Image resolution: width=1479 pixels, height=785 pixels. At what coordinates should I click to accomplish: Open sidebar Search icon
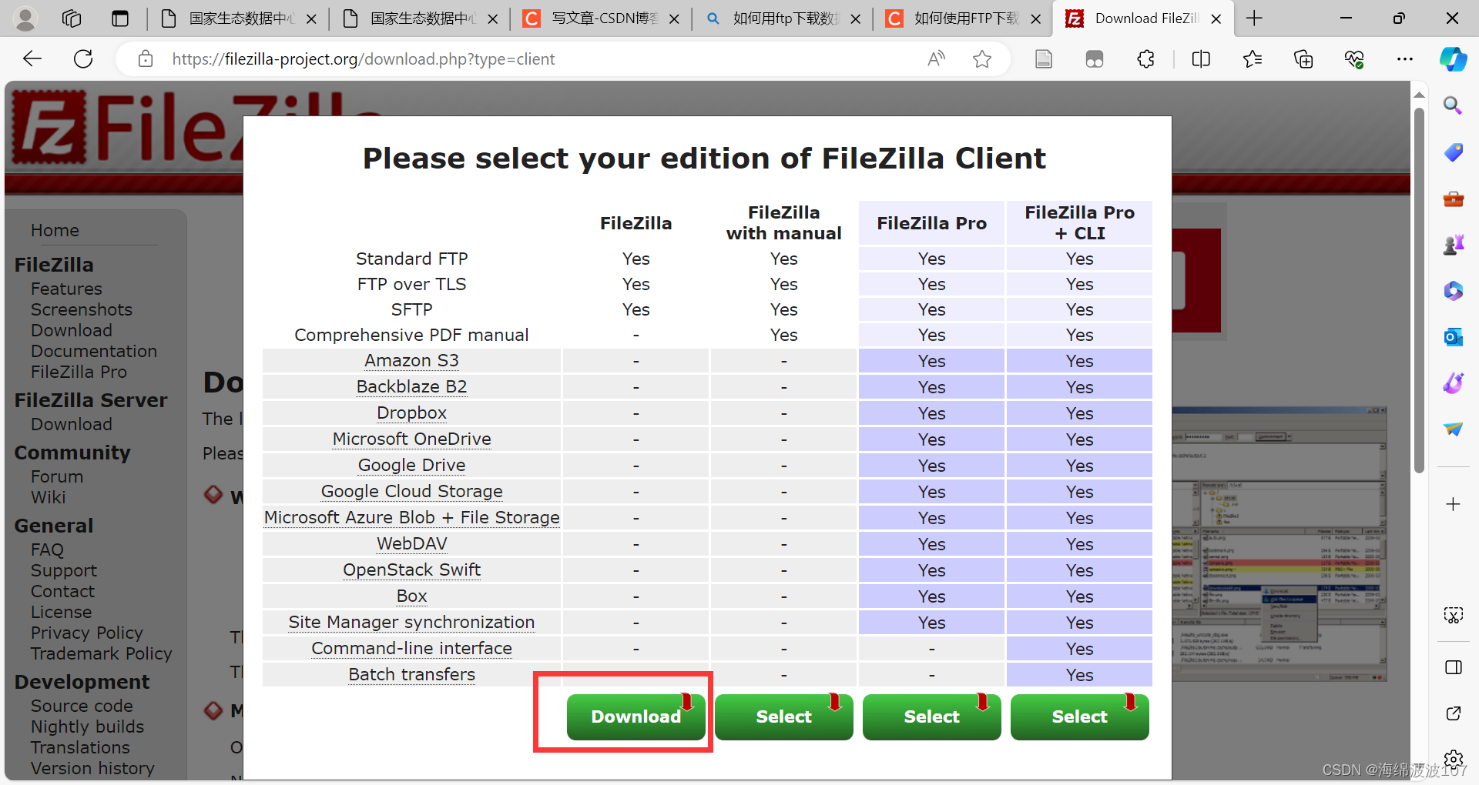click(1453, 105)
